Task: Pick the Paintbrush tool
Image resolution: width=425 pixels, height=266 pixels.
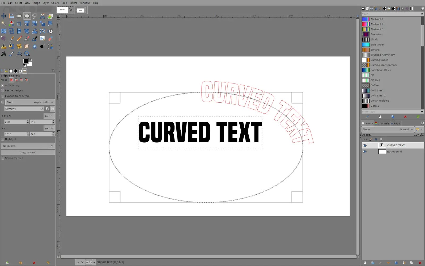Action: (x=11, y=38)
